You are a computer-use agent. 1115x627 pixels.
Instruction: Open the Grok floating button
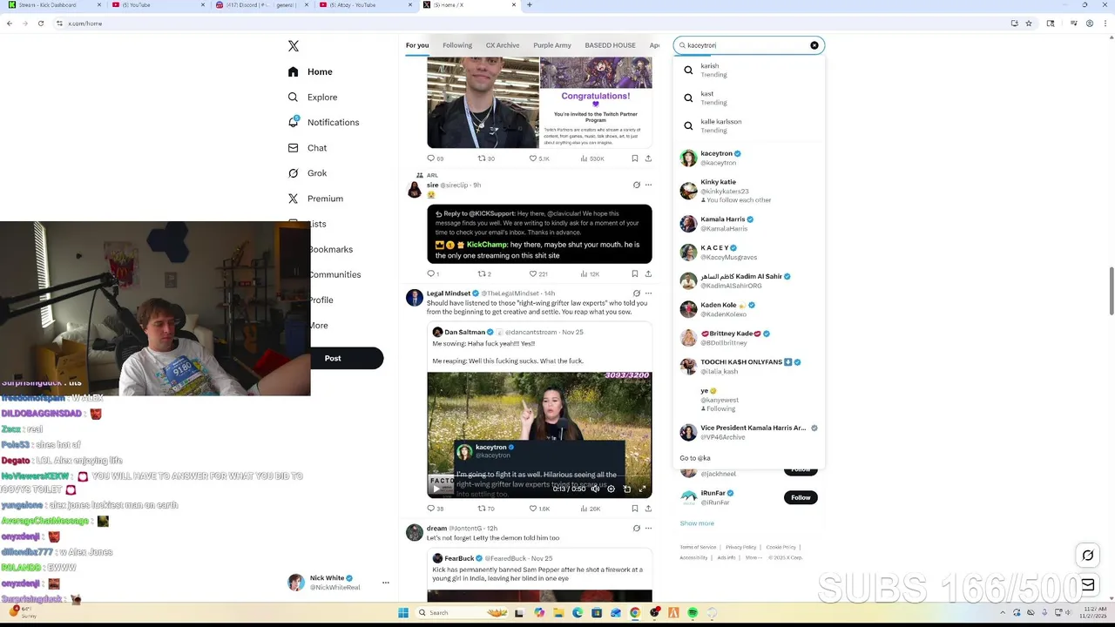1088,556
